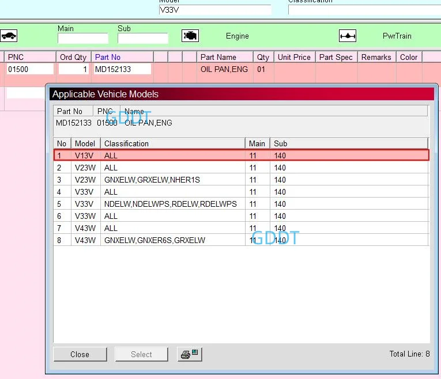
Task: Click the Ord Qty column header
Action: pyautogui.click(x=73, y=57)
